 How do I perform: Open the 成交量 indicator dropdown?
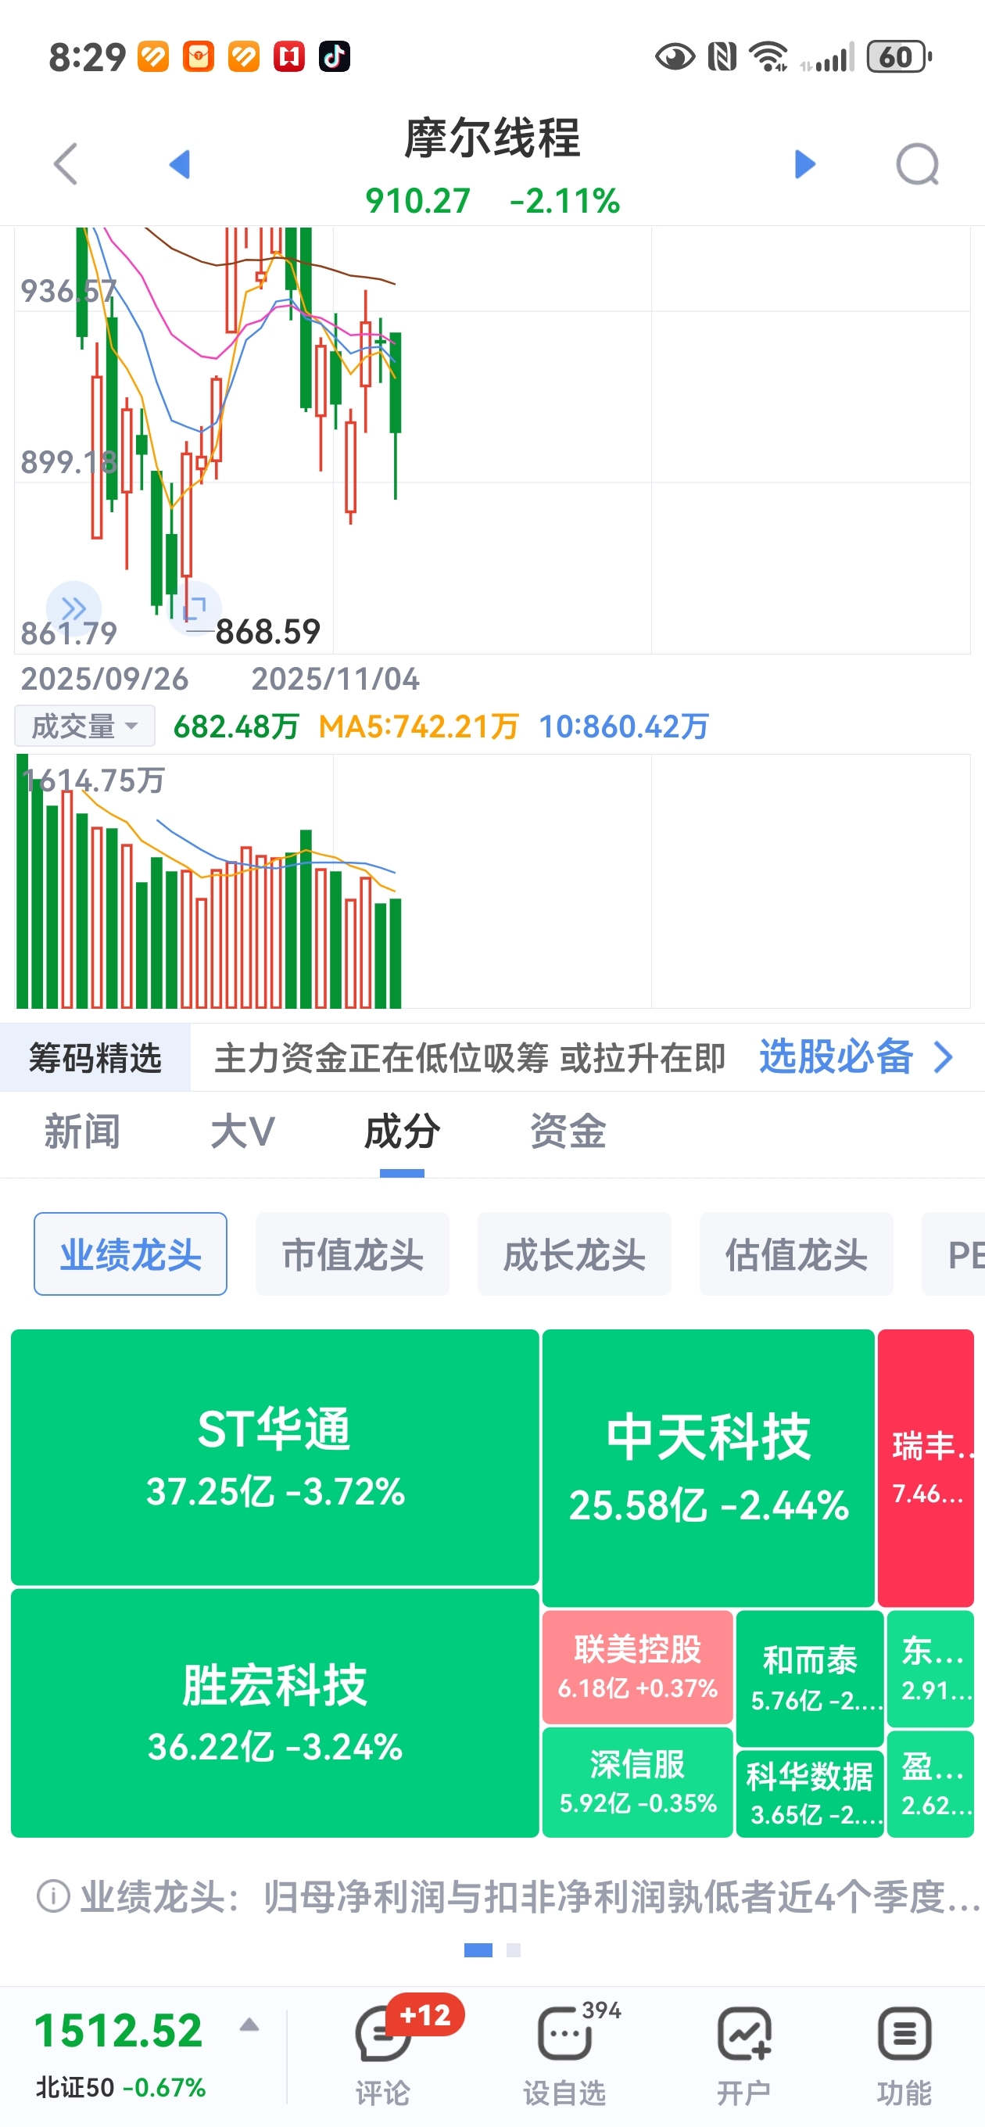84,726
